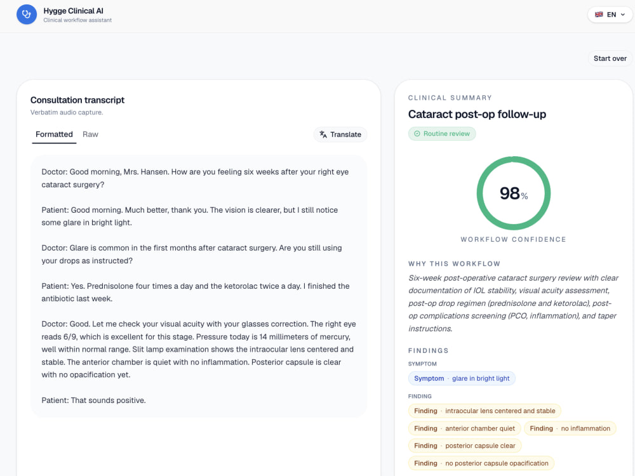Select the anterior chamber quiet finding chip
635x476 pixels.
(x=464, y=428)
